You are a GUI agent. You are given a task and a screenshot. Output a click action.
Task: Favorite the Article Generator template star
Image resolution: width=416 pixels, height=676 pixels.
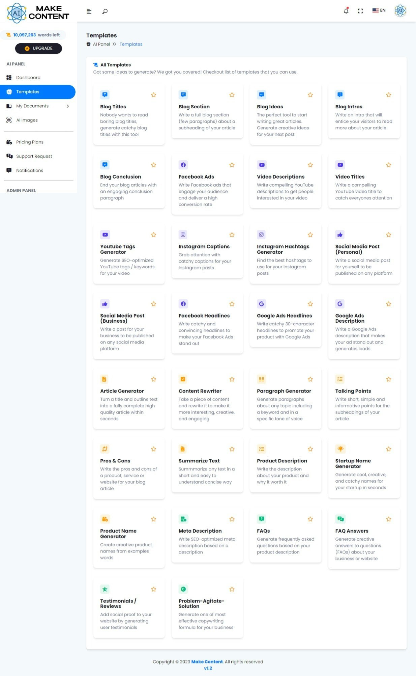point(154,379)
